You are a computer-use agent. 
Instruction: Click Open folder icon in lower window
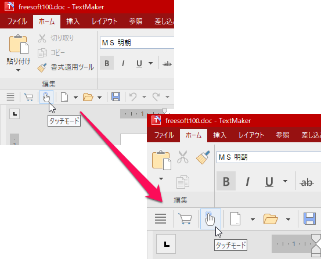[x=270, y=219]
